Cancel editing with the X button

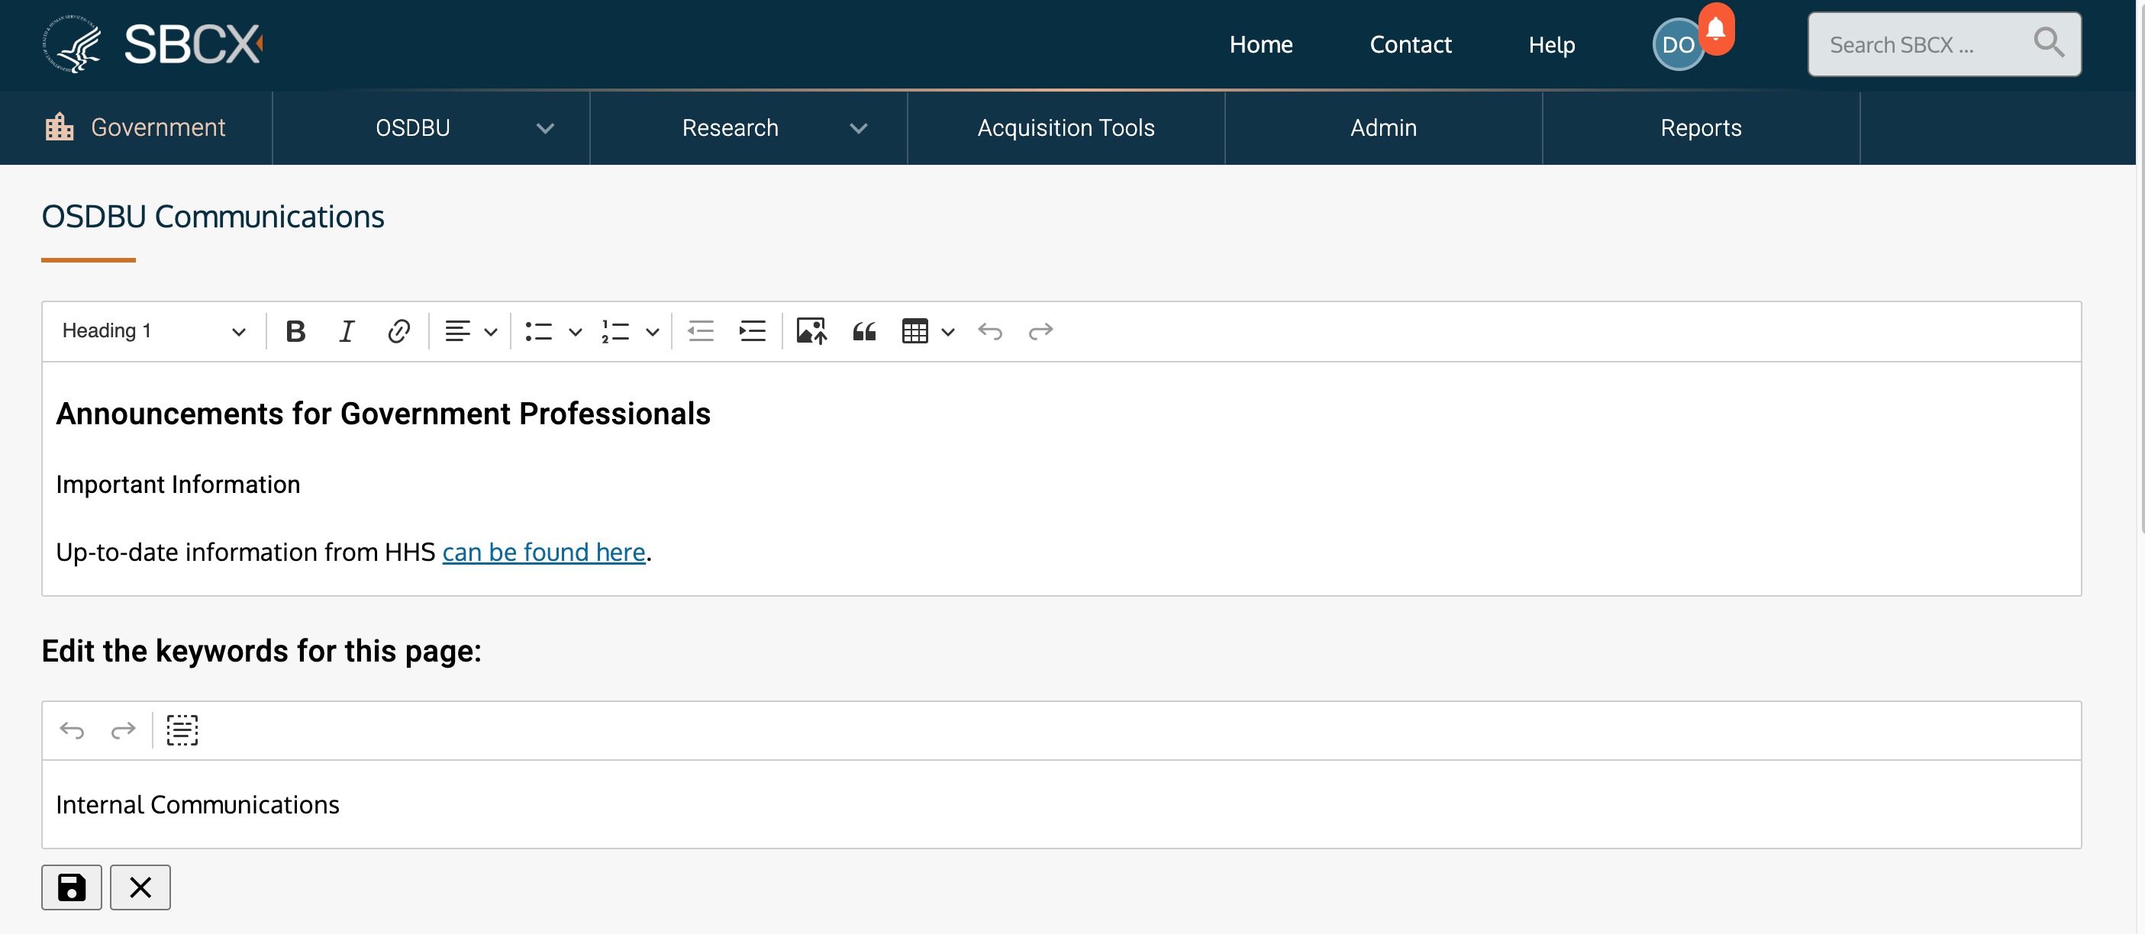coord(140,887)
